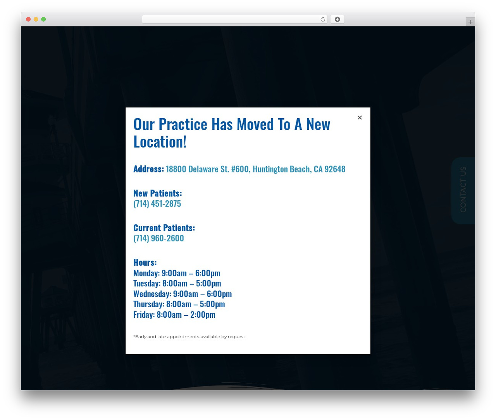Click the red close window button
The width and height of the screenshot is (496, 420).
pyautogui.click(x=28, y=19)
